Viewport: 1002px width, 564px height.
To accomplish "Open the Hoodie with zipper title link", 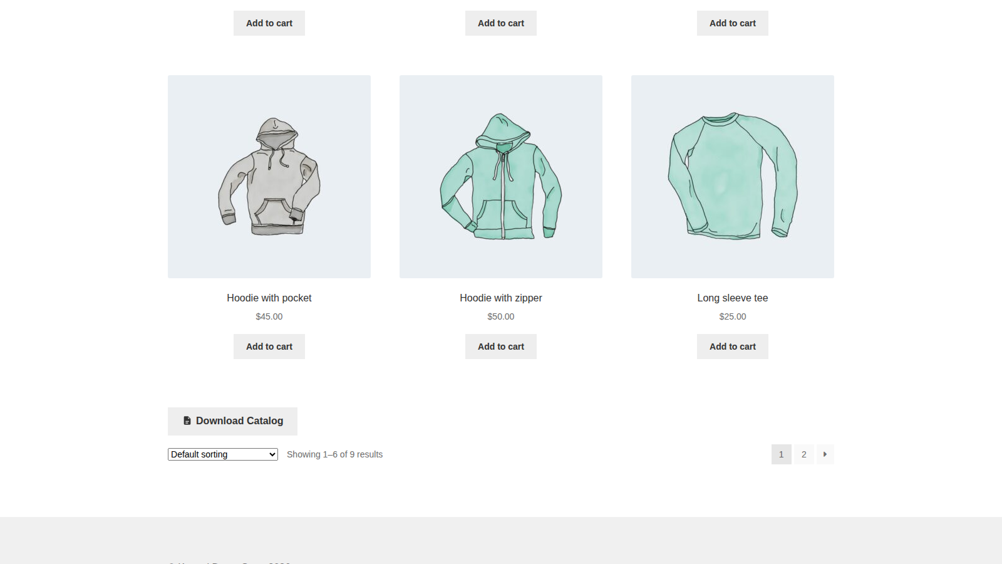I will (x=501, y=298).
